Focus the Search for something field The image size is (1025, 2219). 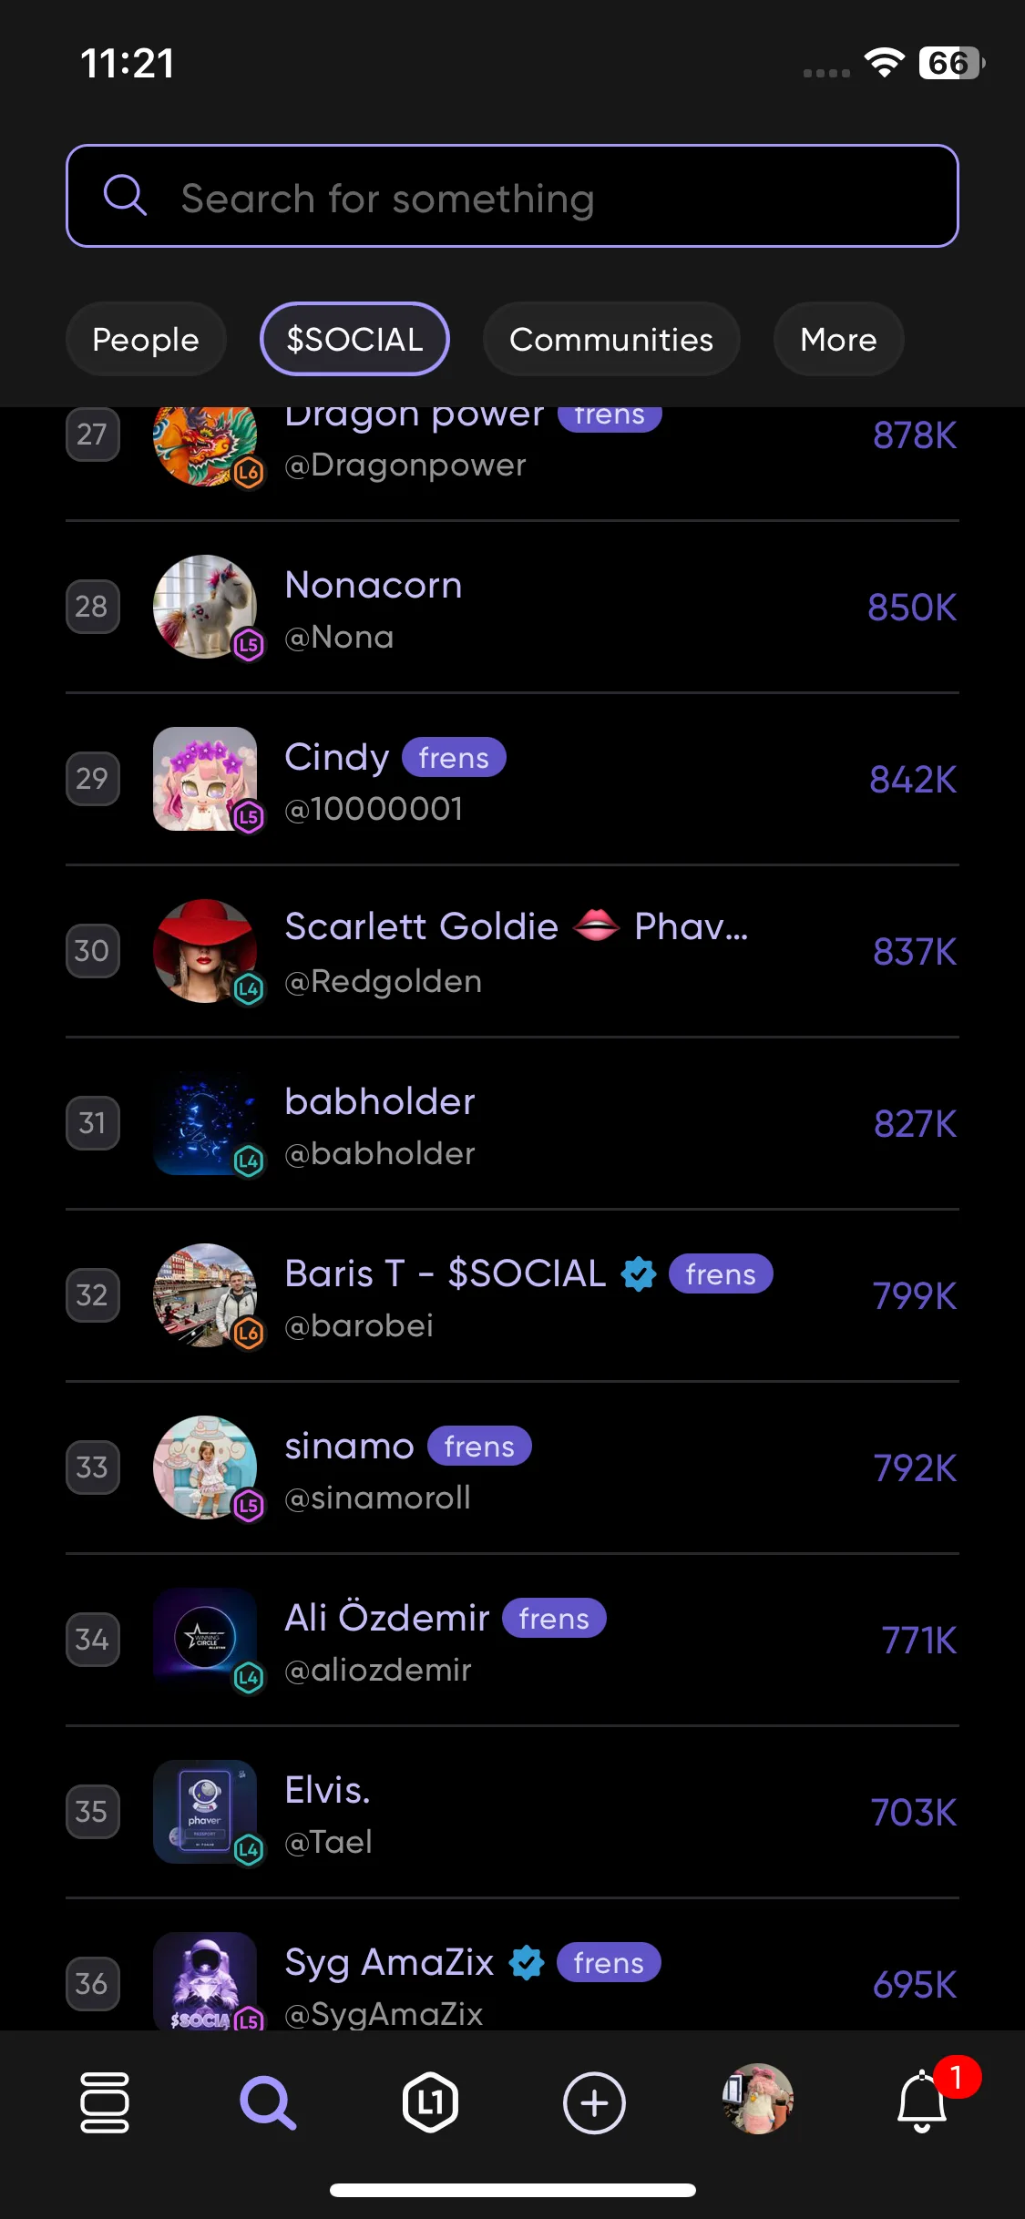512,196
